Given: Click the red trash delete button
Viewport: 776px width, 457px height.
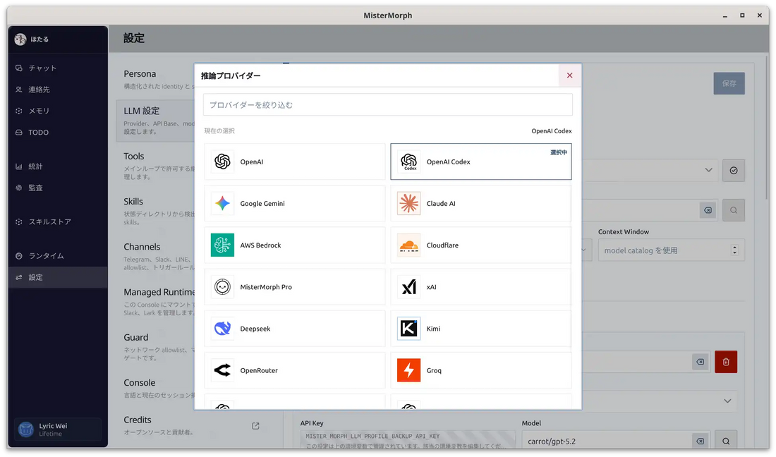Looking at the screenshot, I should [x=726, y=362].
